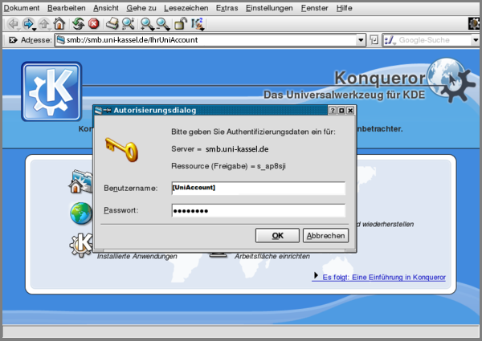Reload the current page

(x=78, y=23)
